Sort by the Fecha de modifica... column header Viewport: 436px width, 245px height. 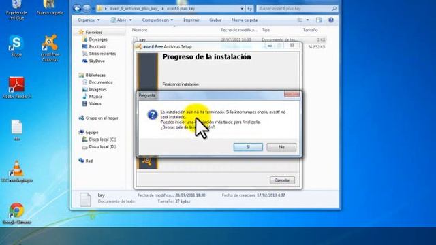point(239,30)
